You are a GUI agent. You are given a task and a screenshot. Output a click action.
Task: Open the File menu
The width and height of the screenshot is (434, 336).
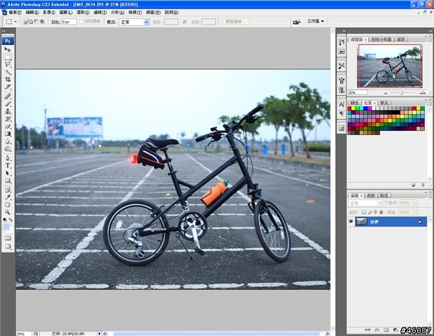point(15,13)
